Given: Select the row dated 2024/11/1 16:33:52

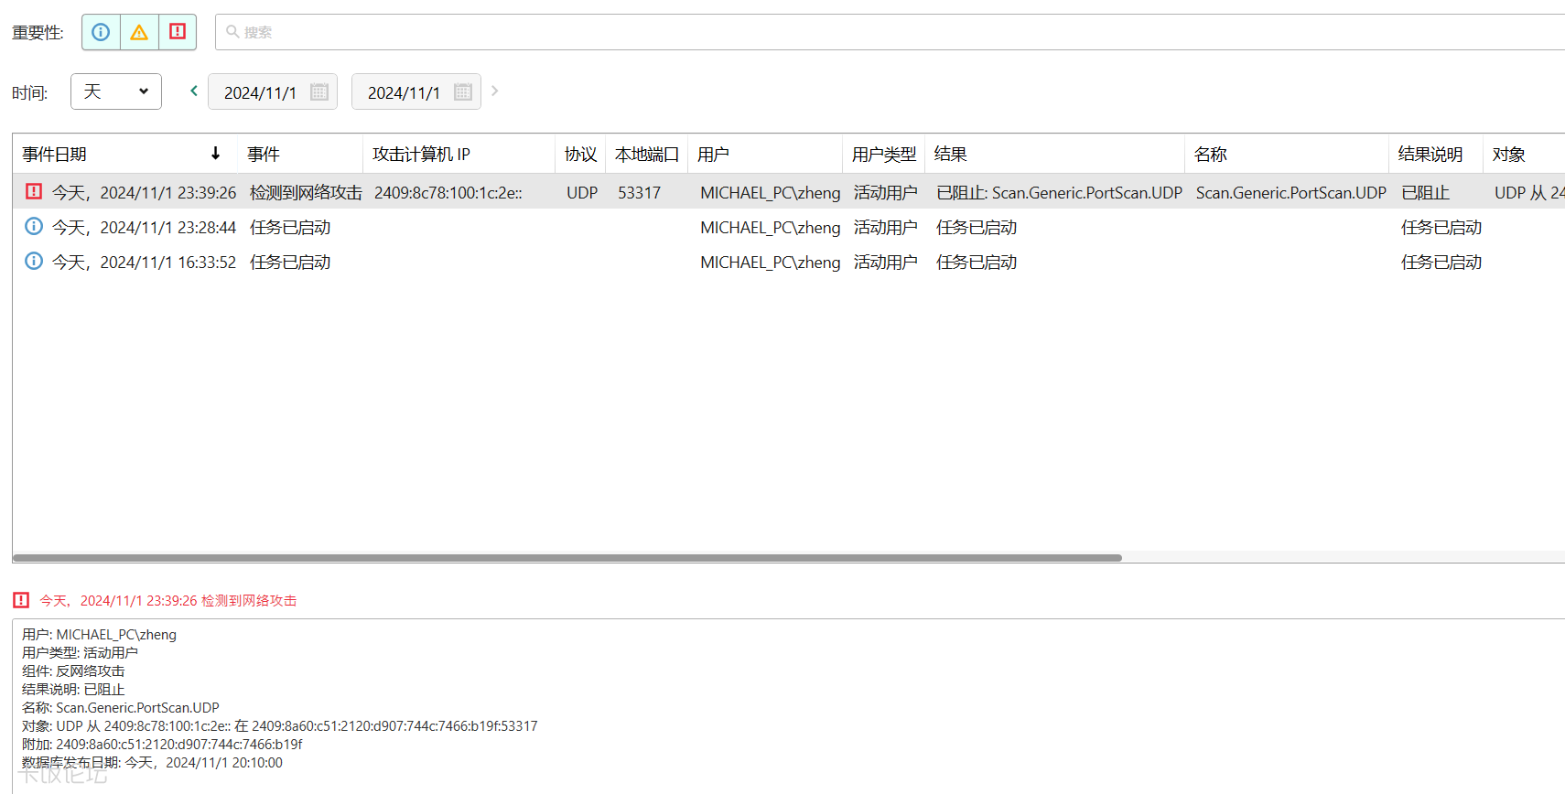Looking at the screenshot, I should (x=789, y=262).
